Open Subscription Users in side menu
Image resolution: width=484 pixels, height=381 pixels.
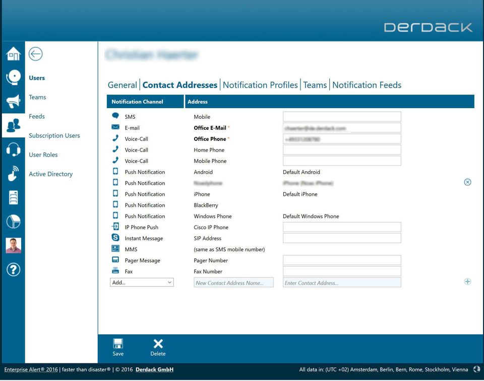pyautogui.click(x=54, y=135)
